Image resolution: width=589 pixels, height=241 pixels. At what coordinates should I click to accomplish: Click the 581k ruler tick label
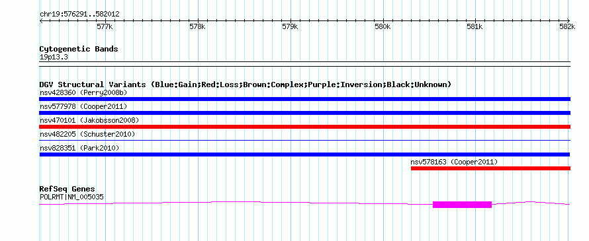click(x=475, y=26)
